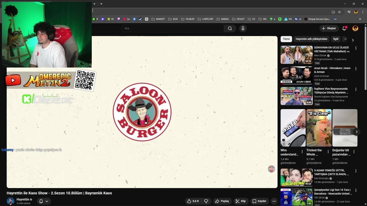The image size is (367, 206).
Task: Expand the notification preference dropdown beside Hayrettin
Action: [x=47, y=201]
